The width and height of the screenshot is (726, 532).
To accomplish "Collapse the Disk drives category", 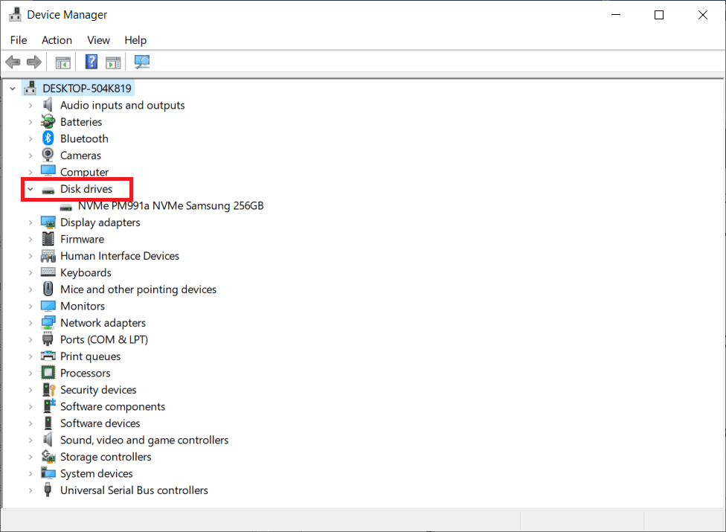I will point(30,189).
